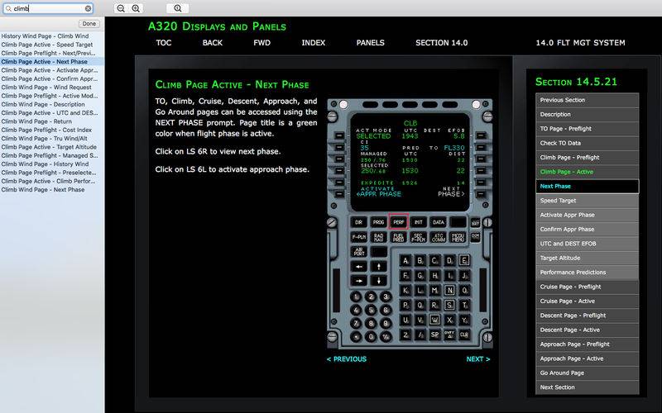Click the actual size magnifier button
662x413 pixels.
point(178,8)
